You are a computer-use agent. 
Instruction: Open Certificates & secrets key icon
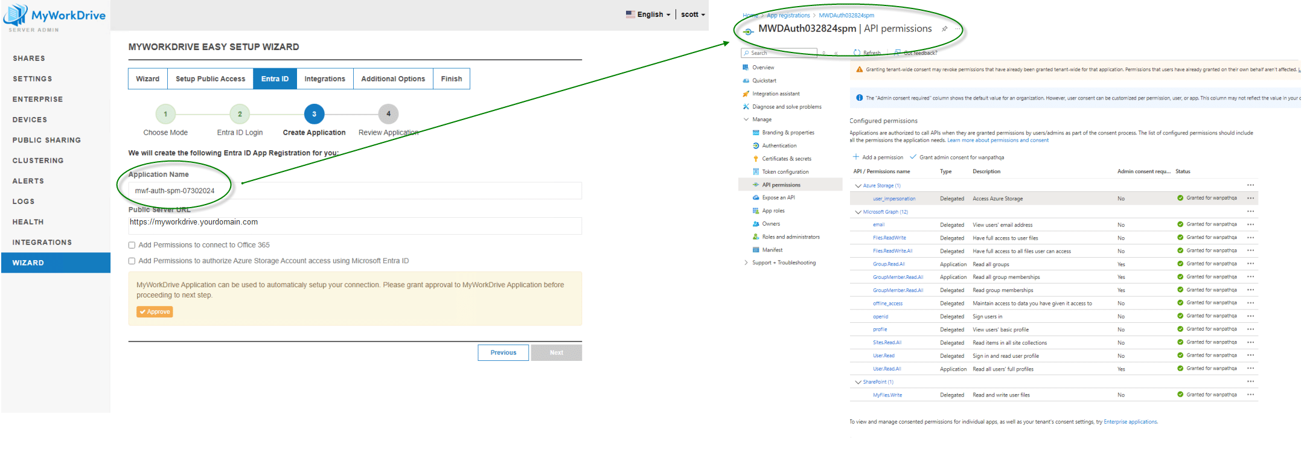point(756,159)
